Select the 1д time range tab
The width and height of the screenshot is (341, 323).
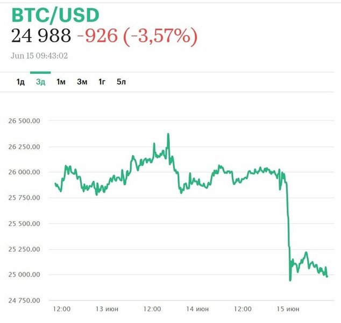coord(20,82)
